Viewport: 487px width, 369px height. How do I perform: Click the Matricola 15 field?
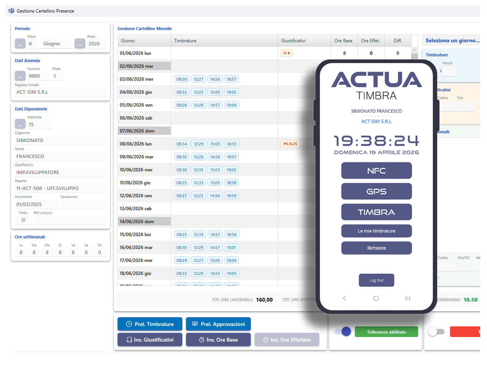pyautogui.click(x=40, y=124)
